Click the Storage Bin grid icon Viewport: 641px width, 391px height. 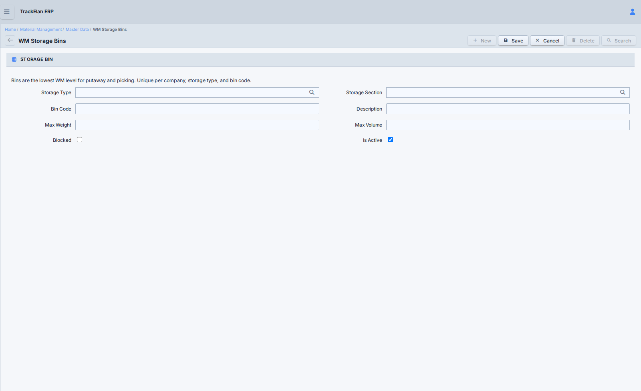click(x=14, y=59)
